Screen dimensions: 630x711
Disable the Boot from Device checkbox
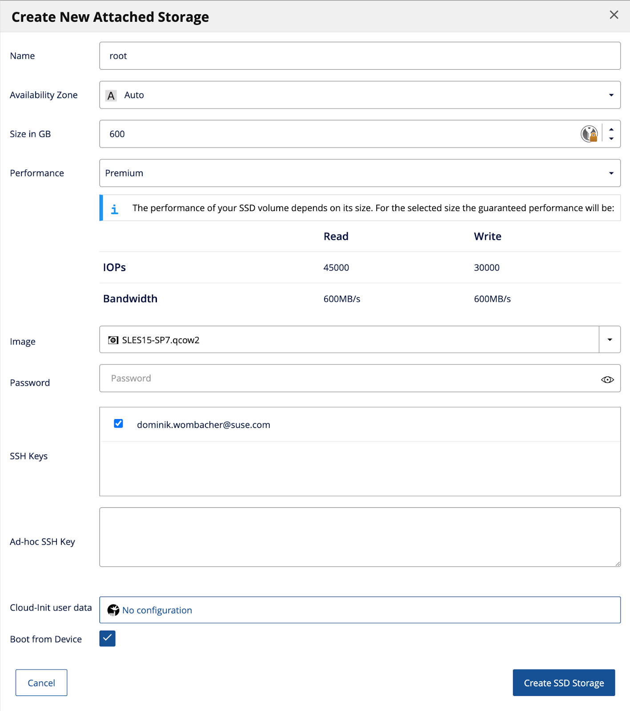tap(108, 639)
